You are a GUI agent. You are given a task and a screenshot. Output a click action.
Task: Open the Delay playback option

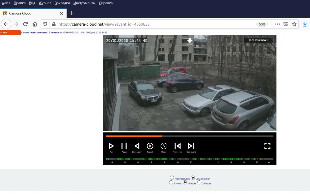click(164, 146)
